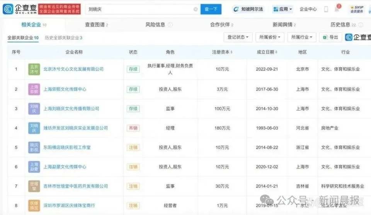This screenshot has width=371, height=215.
Task: Sort by 成立日期 column arrows
Action: coord(276,52)
